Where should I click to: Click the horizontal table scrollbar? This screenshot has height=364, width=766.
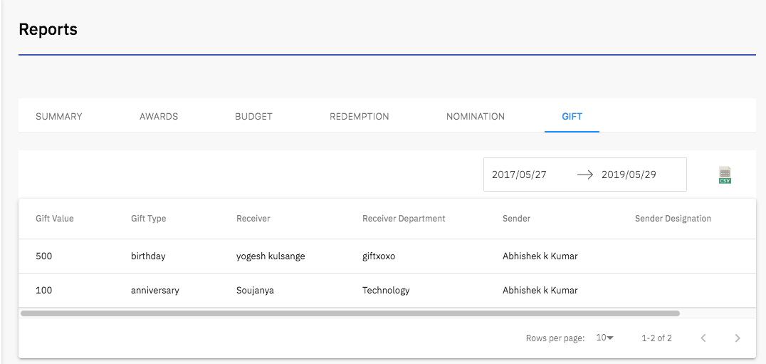[x=350, y=313]
